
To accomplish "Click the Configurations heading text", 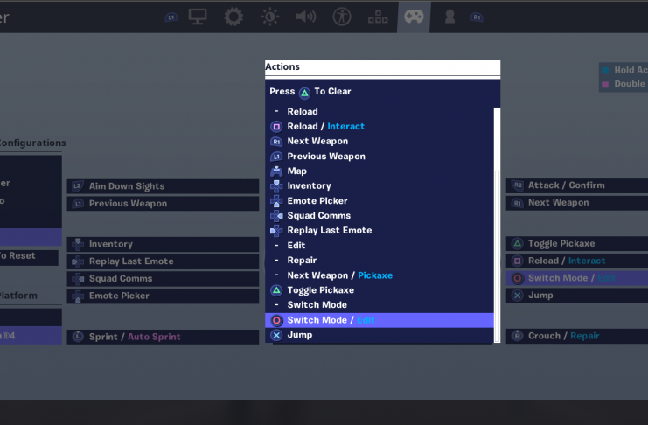I will coord(32,143).
